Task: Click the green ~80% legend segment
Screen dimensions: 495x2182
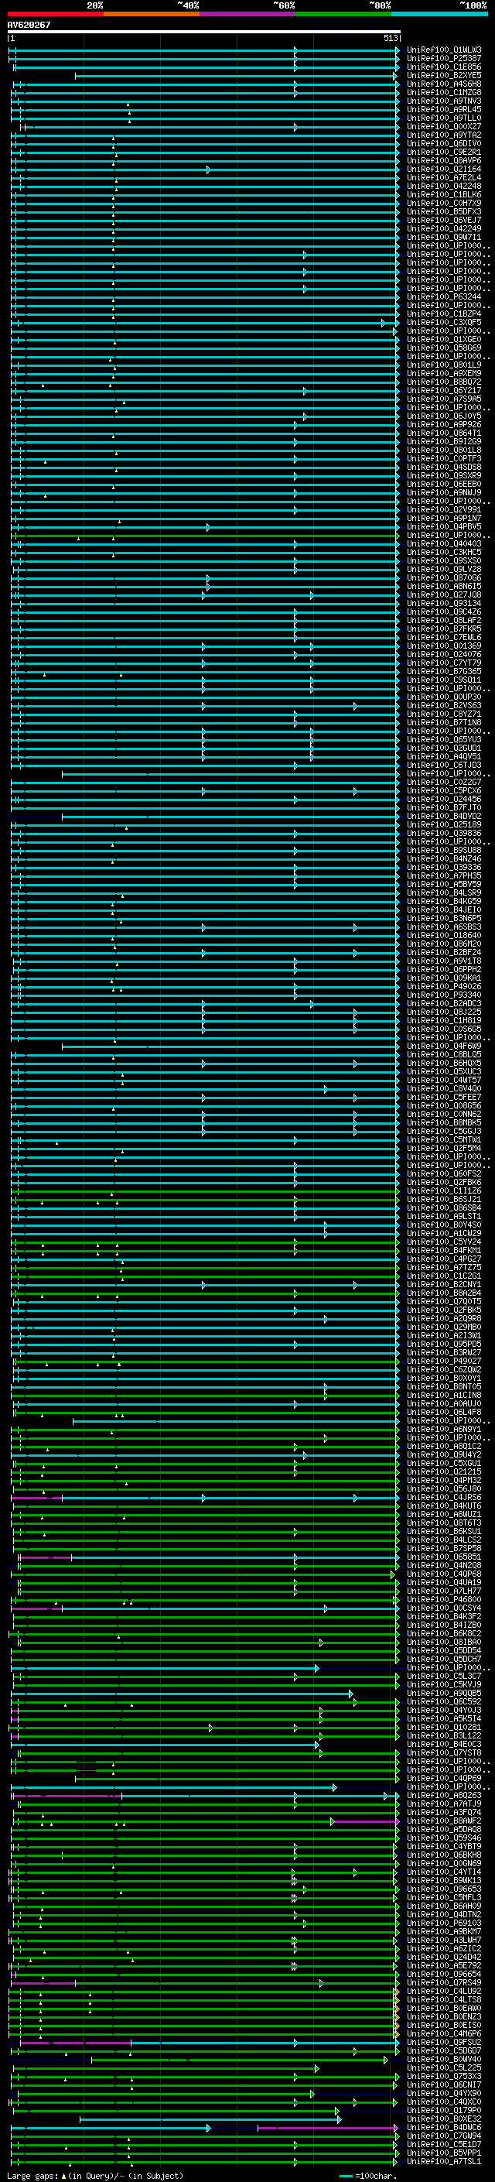Action: coord(343,14)
